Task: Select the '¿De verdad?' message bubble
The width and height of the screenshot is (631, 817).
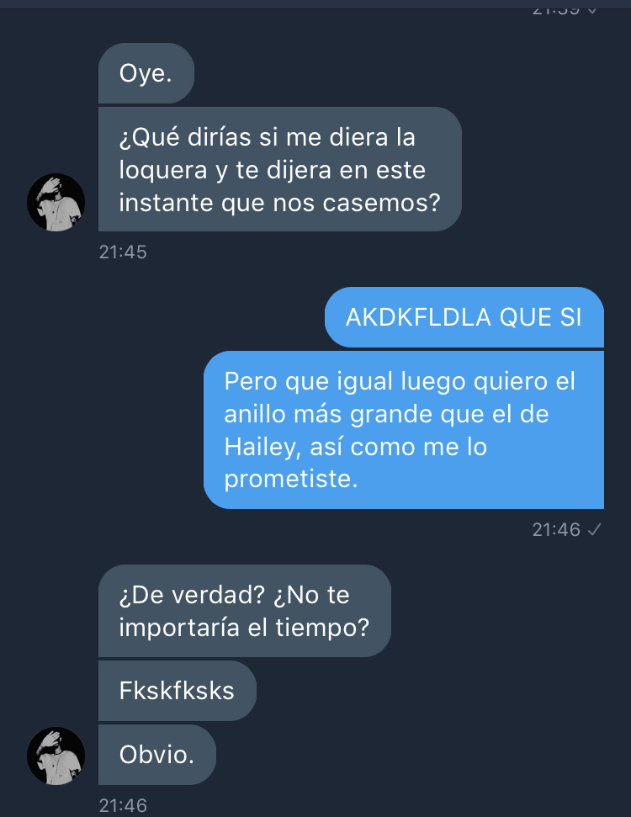Action: [x=244, y=611]
